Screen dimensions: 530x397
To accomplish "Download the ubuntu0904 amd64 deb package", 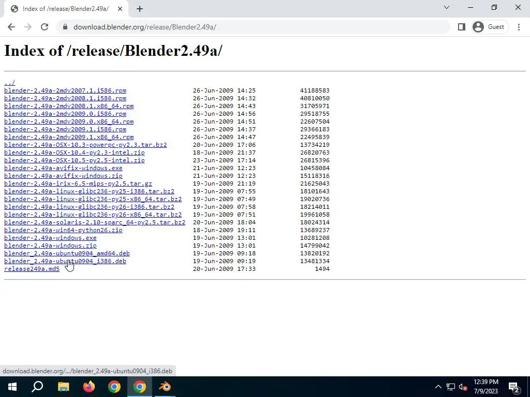I will pos(67,253).
